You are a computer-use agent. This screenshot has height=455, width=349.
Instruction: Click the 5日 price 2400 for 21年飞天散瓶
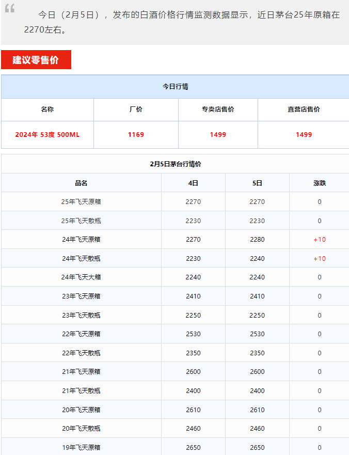[257, 391]
